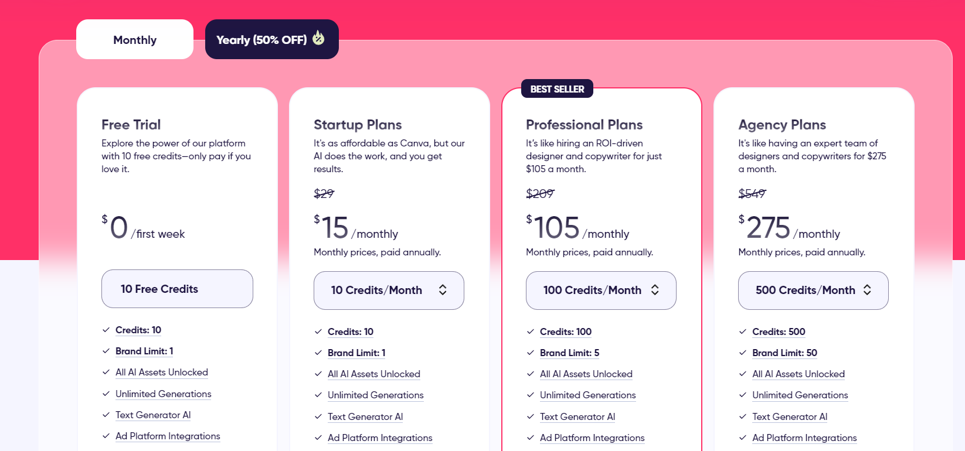The height and width of the screenshot is (451, 965).
Task: Click Brand Limit: 50 in Agency Plans
Action: pyautogui.click(x=784, y=353)
